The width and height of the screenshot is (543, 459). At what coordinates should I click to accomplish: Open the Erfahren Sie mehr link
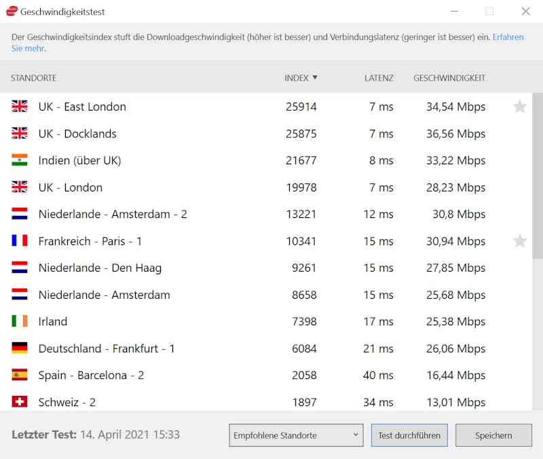pos(508,37)
